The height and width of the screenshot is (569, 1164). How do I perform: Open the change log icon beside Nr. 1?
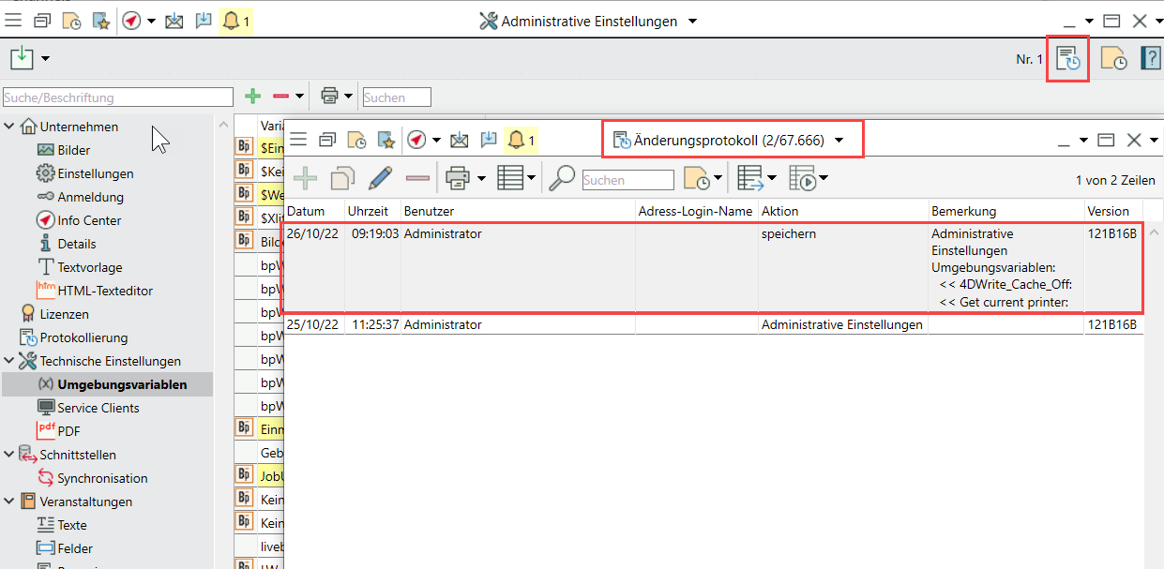[x=1067, y=59]
